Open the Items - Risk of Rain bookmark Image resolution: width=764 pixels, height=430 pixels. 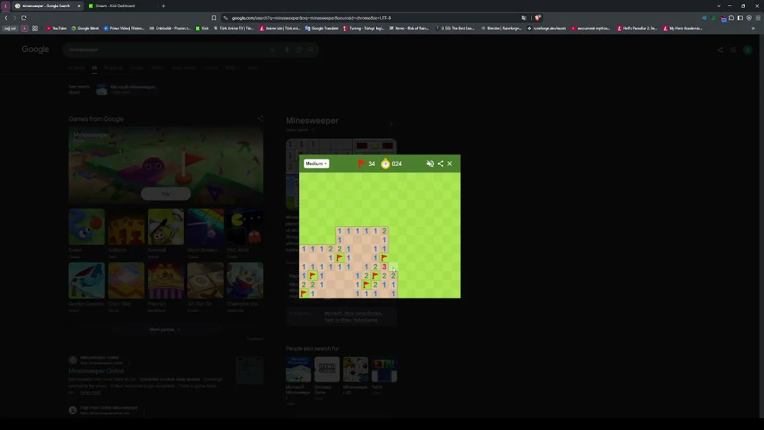[408, 28]
